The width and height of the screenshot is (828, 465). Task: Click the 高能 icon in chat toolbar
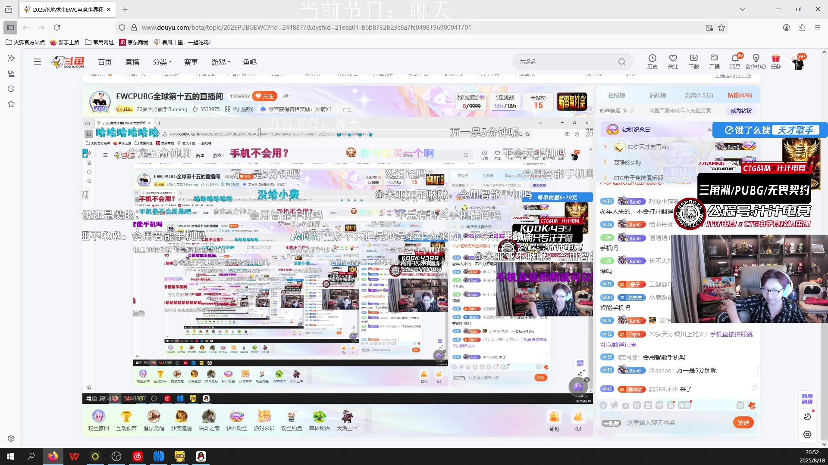(x=684, y=405)
